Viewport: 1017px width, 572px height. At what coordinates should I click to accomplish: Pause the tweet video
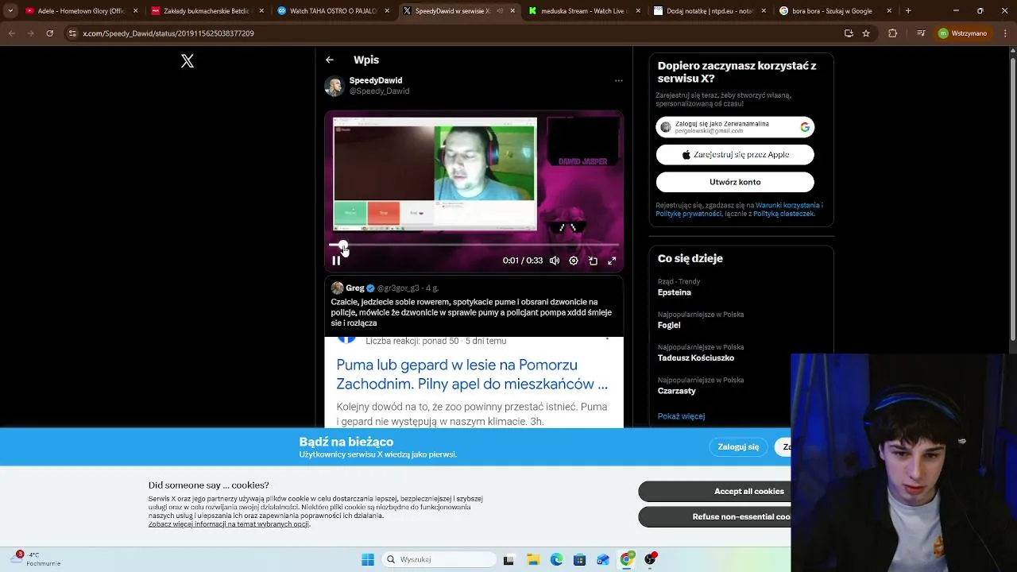pos(336,261)
